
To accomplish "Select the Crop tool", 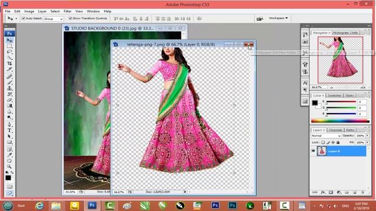I will pyautogui.click(x=9, y=63).
